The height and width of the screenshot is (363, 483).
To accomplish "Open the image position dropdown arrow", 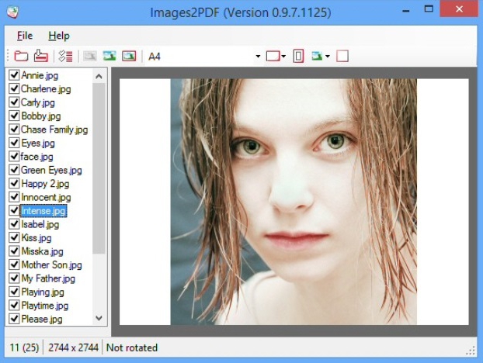I will (328, 57).
